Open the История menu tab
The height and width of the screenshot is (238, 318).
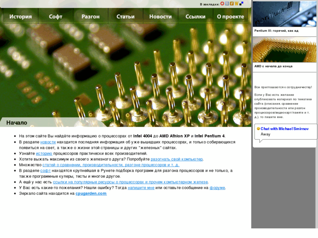click(21, 17)
